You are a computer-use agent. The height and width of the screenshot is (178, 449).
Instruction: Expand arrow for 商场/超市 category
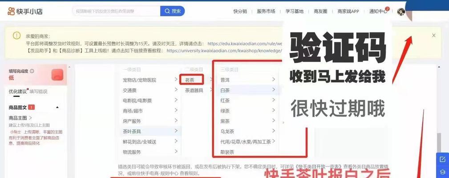coord(176,110)
